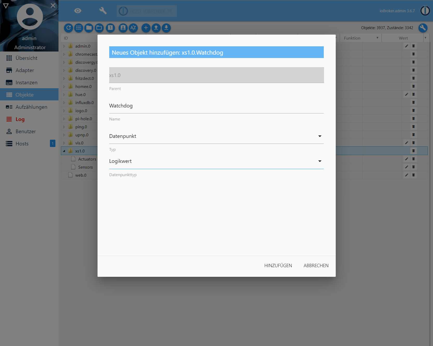
Task: Click the download arrow toolbar icon
Action: (x=166, y=28)
